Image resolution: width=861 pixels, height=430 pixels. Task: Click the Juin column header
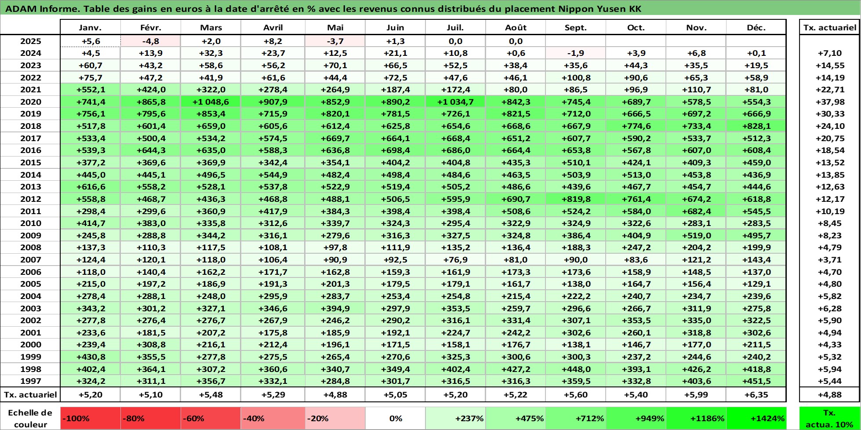tap(395, 27)
